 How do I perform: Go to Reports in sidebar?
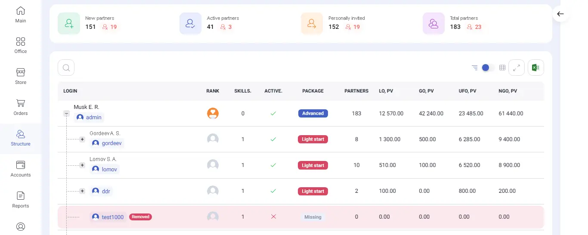point(21,199)
